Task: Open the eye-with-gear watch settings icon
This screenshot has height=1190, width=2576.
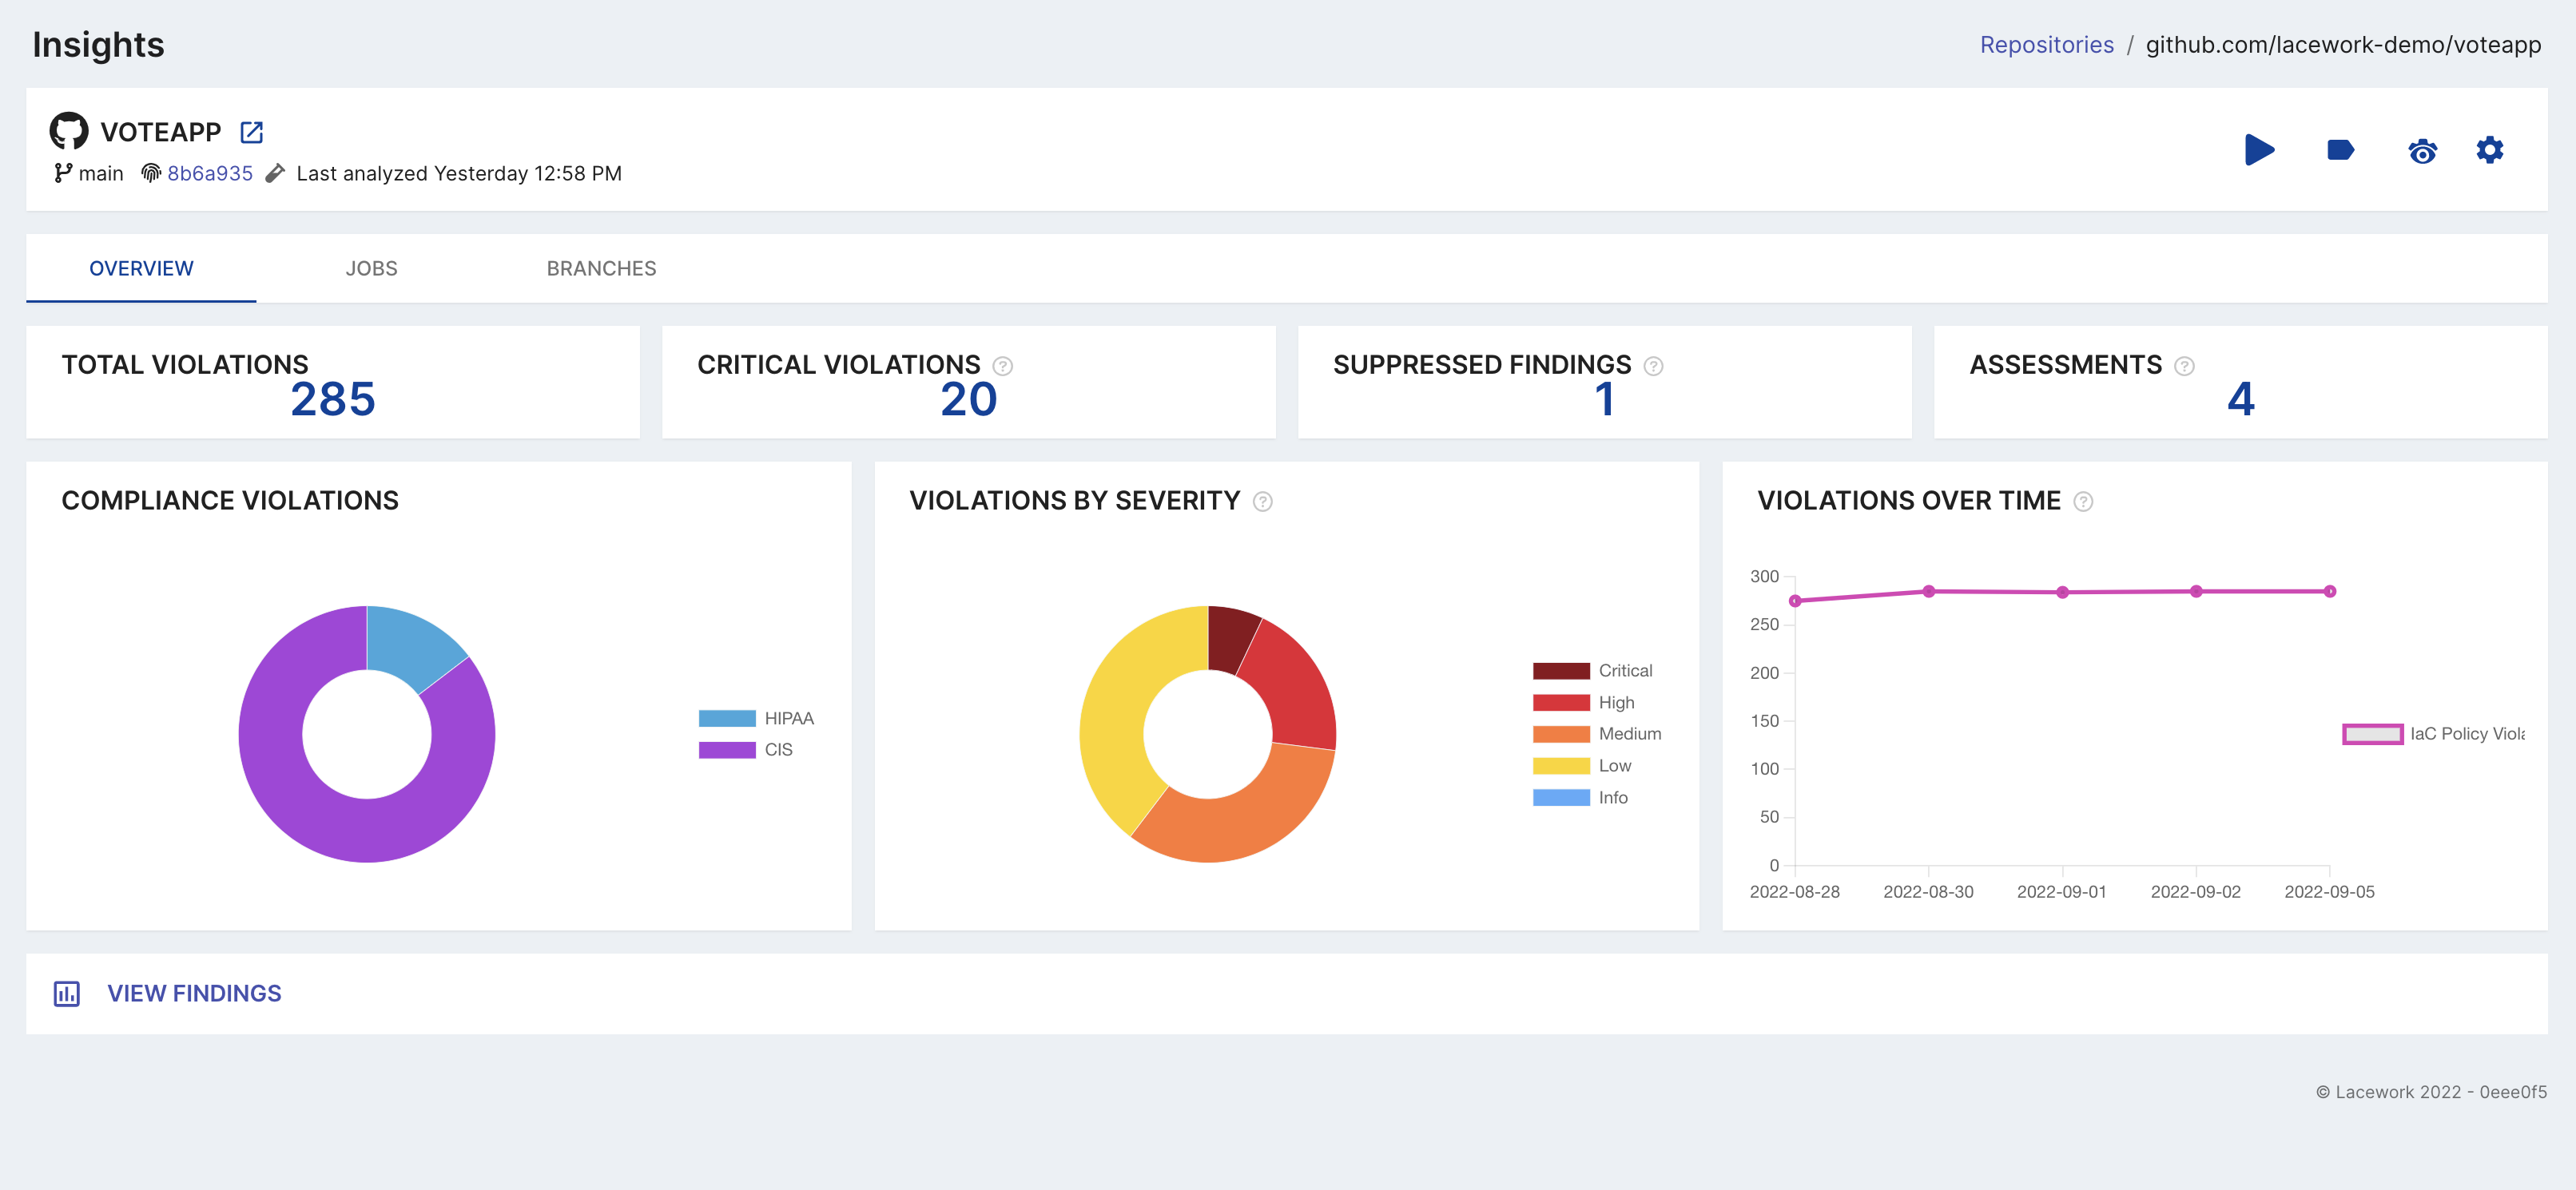Action: [2422, 150]
